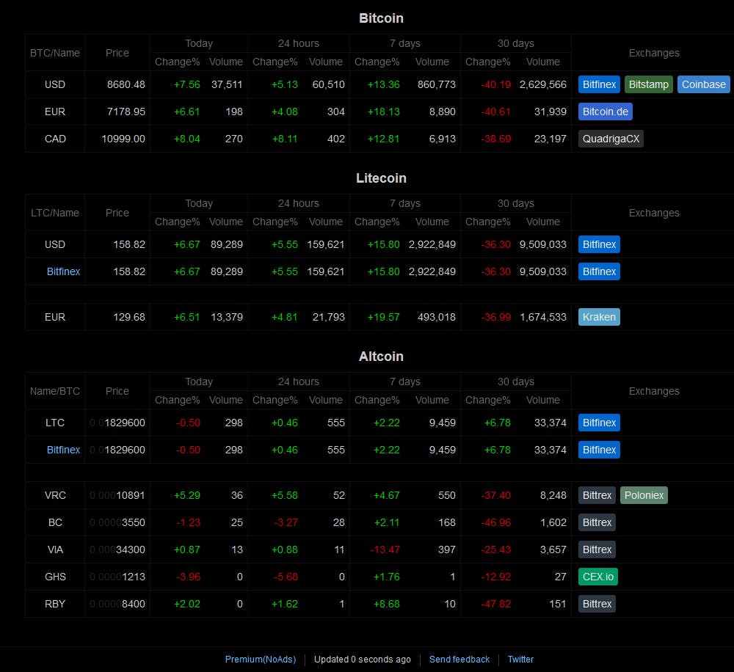Click the VRC price 0.00010891

pyautogui.click(x=117, y=495)
